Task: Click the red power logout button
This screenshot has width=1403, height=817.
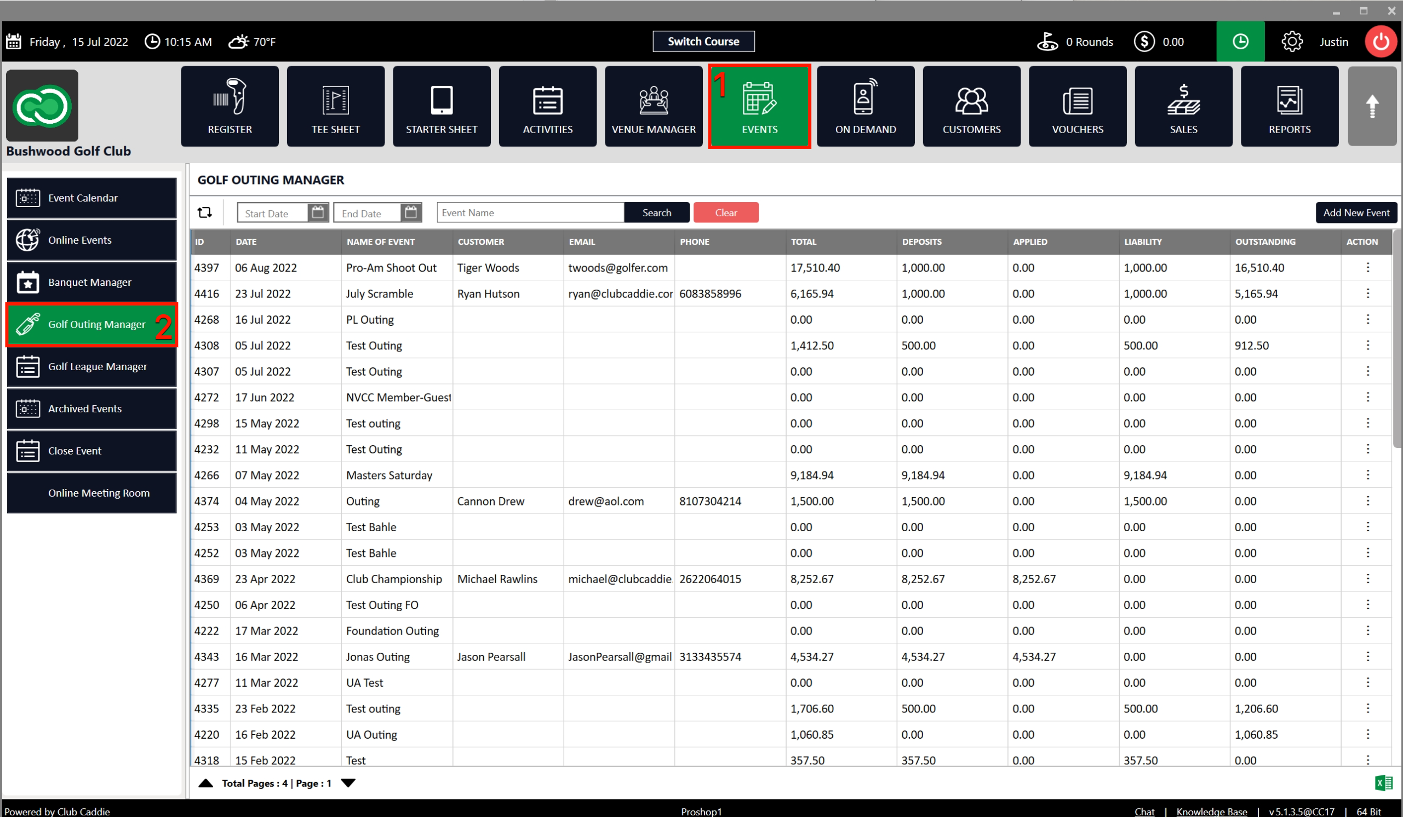Action: tap(1380, 42)
